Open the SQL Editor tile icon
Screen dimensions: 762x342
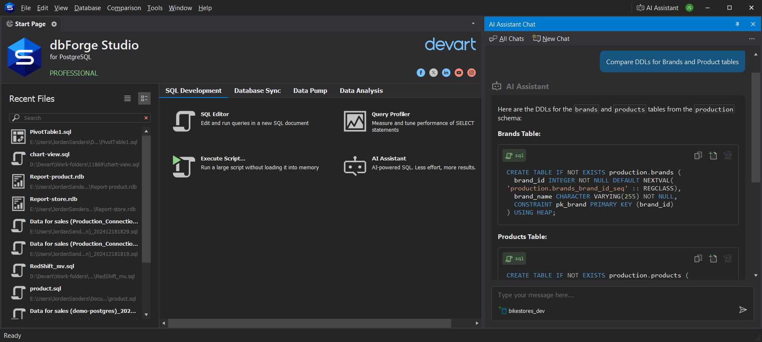[x=184, y=122]
